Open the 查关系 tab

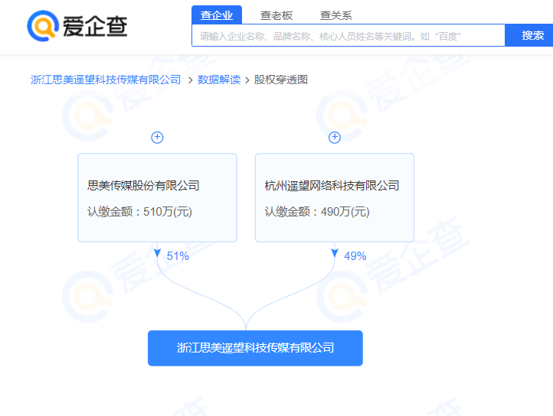(x=335, y=15)
